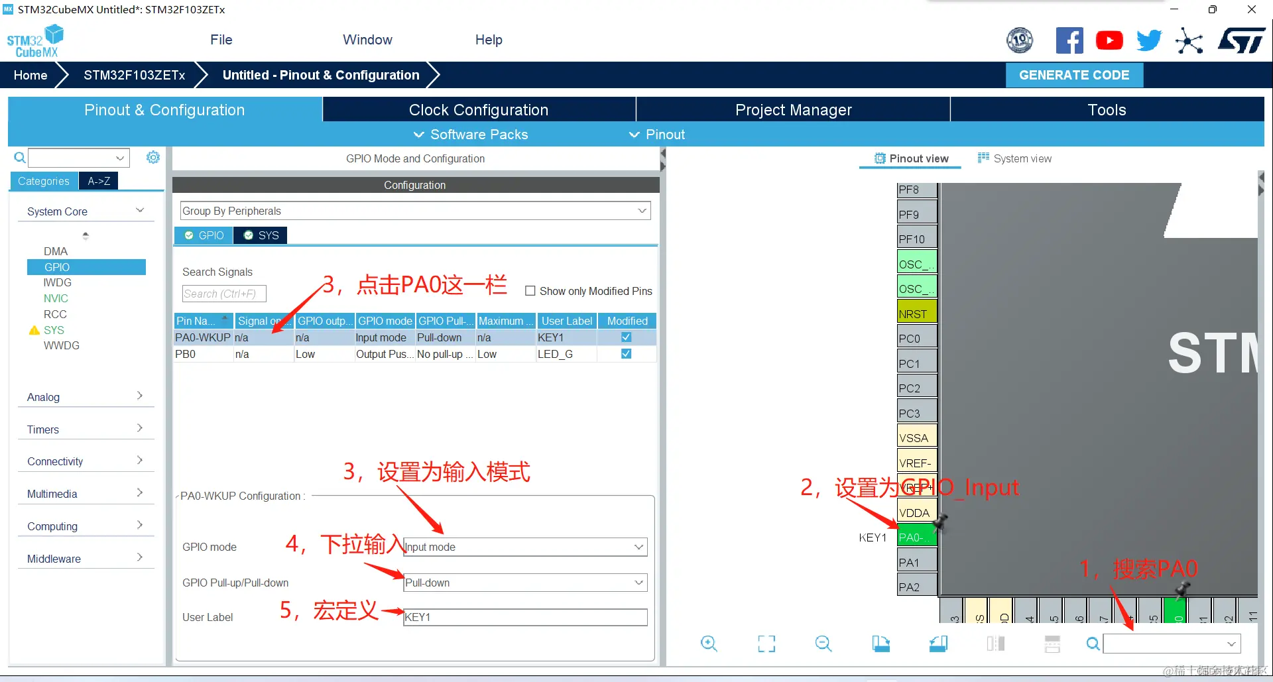Click the split view columns icon
This screenshot has height=682, width=1273.
995,643
